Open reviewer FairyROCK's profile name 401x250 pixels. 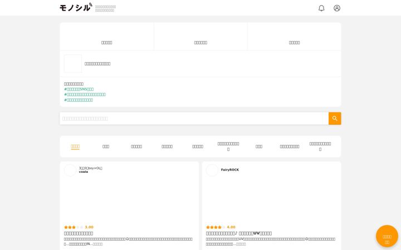[230, 170]
